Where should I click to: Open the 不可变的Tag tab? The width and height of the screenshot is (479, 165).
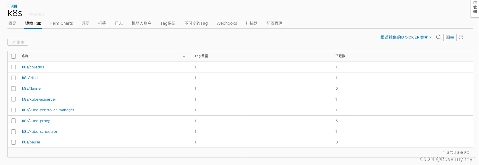[196, 23]
